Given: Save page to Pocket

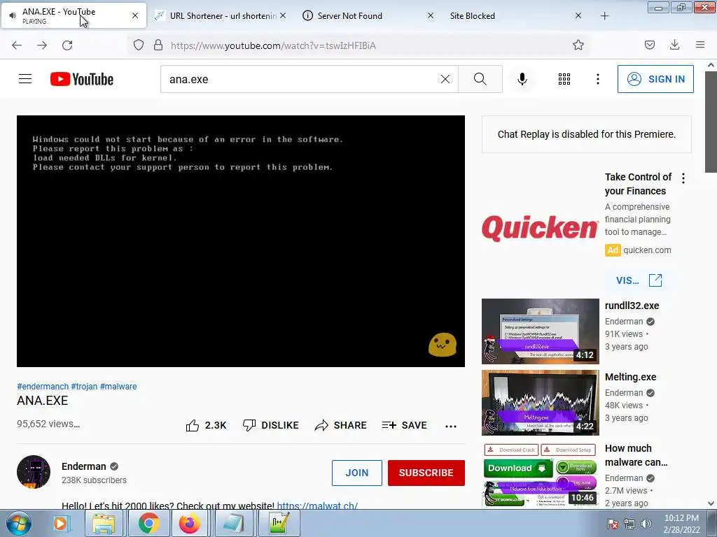Looking at the screenshot, I should (649, 45).
